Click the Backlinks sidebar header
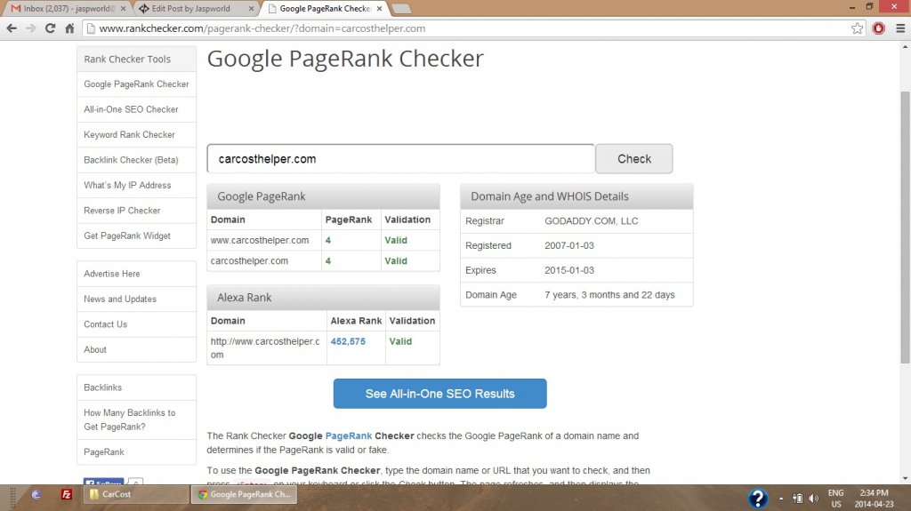 (x=136, y=387)
